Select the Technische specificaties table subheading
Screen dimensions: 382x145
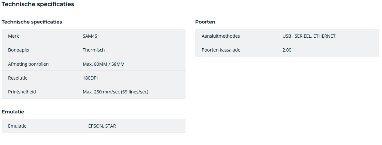(32, 22)
